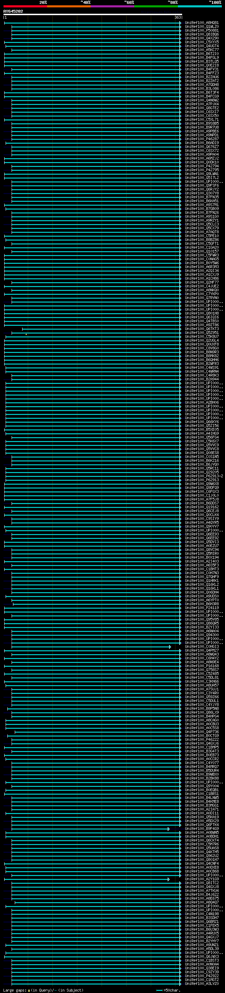This screenshot has height=993, width=225.
Task: Click hit label UniRef100_Q8ITC2
Action: tap(201, 883)
